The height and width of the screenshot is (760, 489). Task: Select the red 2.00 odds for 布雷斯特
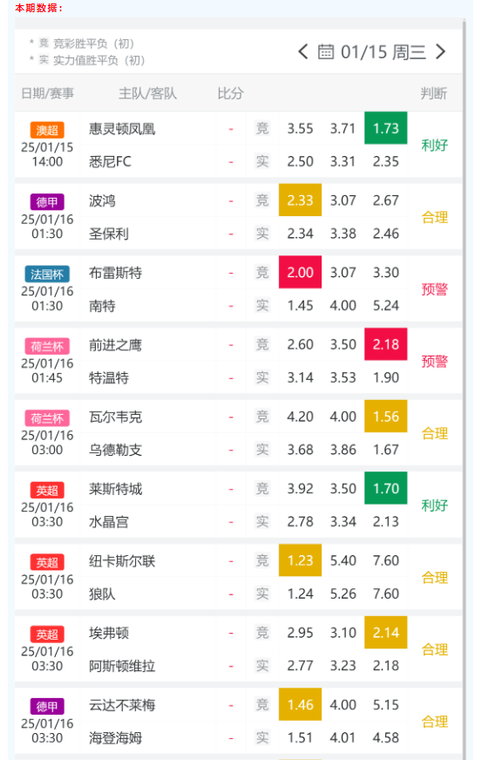pyautogui.click(x=300, y=272)
